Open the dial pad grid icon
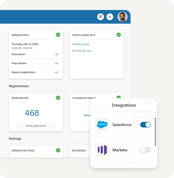This screenshot has height=178, width=174. pos(101,17)
